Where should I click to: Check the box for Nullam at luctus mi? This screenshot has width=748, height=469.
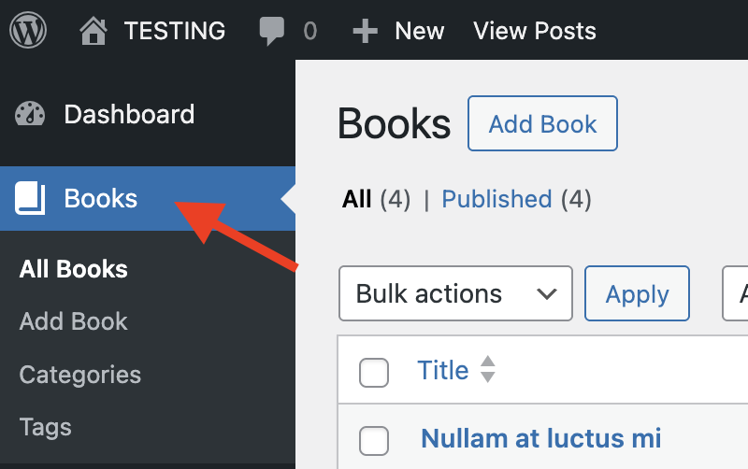click(374, 439)
